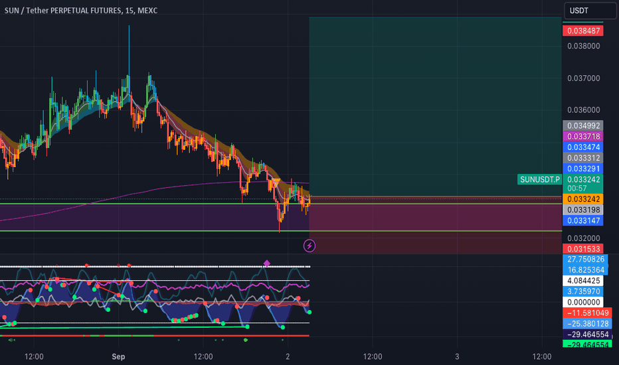Click the purple diamond marker in oscillator pane
619x365 pixels.
click(x=267, y=263)
